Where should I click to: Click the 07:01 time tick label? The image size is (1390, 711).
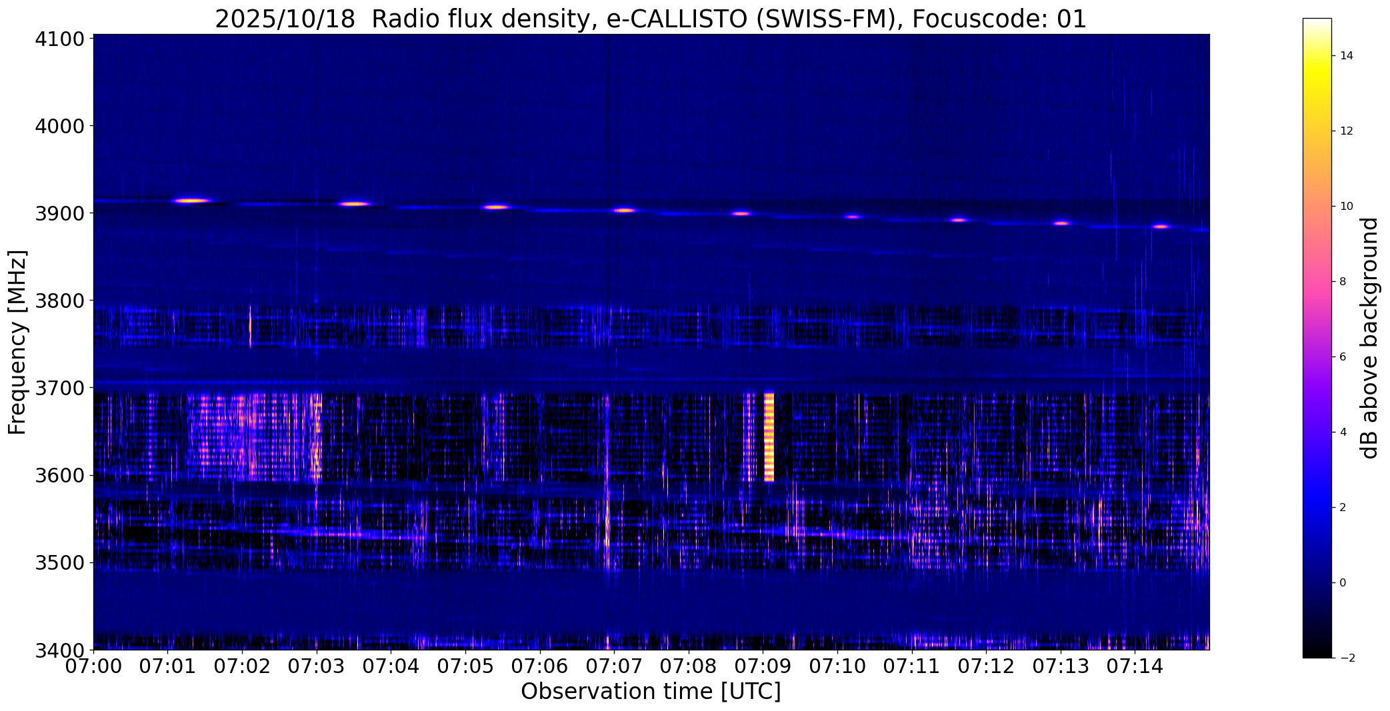point(168,666)
